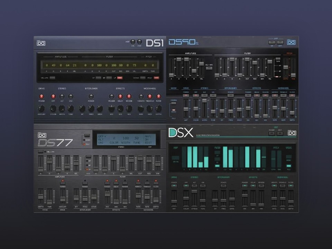Disable the DS1 Reverb effect

coord(129,96)
